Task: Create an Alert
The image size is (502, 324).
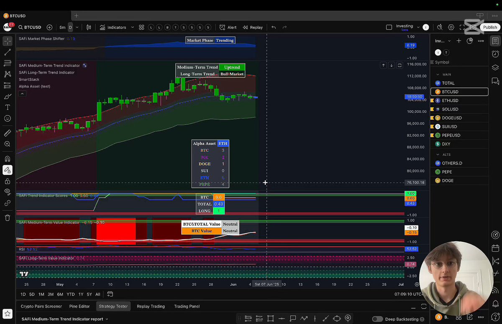Action: [x=228, y=27]
